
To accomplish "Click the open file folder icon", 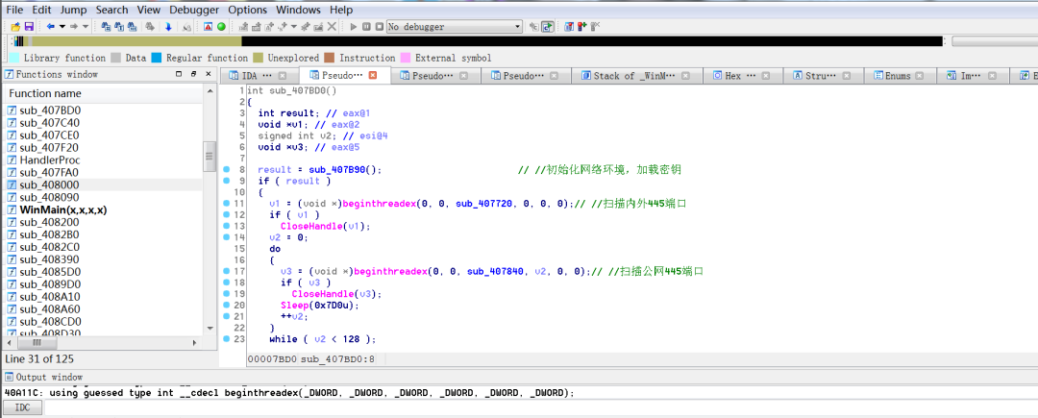I will pyautogui.click(x=15, y=26).
